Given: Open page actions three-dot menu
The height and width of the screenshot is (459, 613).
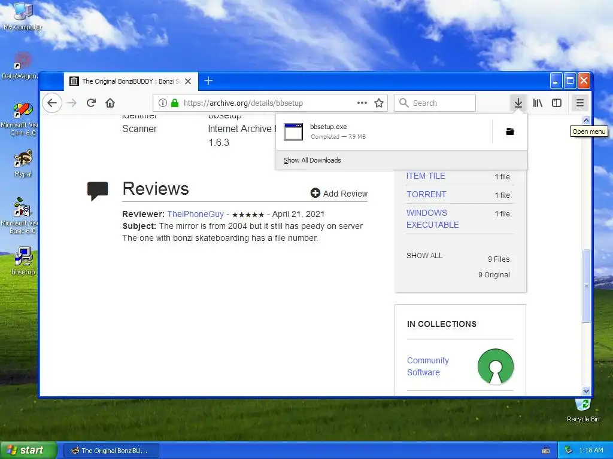Looking at the screenshot, I should pyautogui.click(x=362, y=103).
